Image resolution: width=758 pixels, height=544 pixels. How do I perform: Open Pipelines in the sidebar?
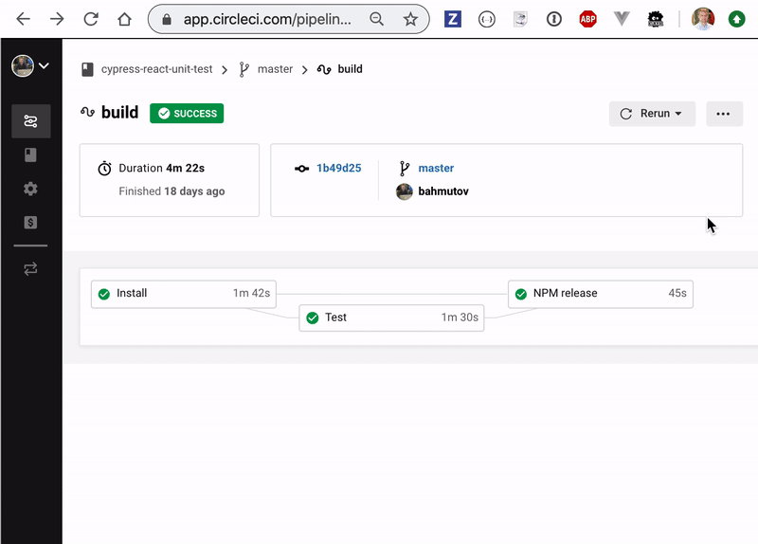[x=31, y=121]
